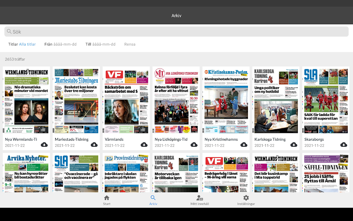Open SLA SAIK superettan cover
Viewport: 353px width, 221px height.
click(x=326, y=101)
